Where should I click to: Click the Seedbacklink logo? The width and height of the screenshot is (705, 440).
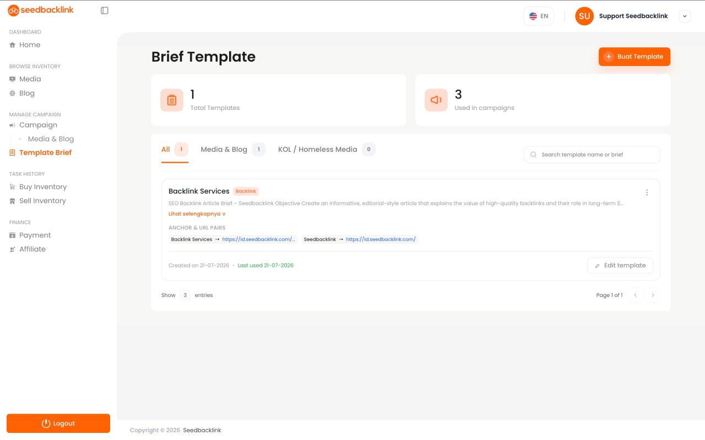click(x=41, y=10)
